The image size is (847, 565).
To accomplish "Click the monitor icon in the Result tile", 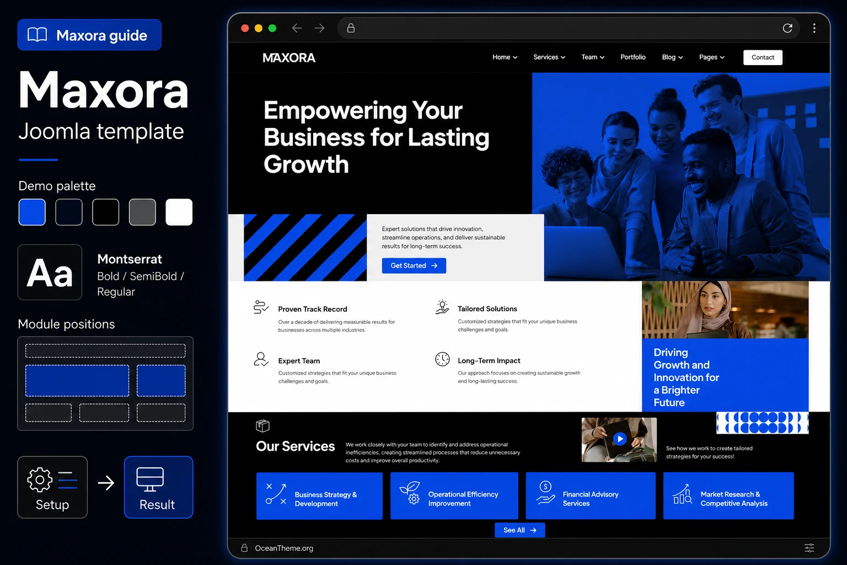I will pos(150,479).
